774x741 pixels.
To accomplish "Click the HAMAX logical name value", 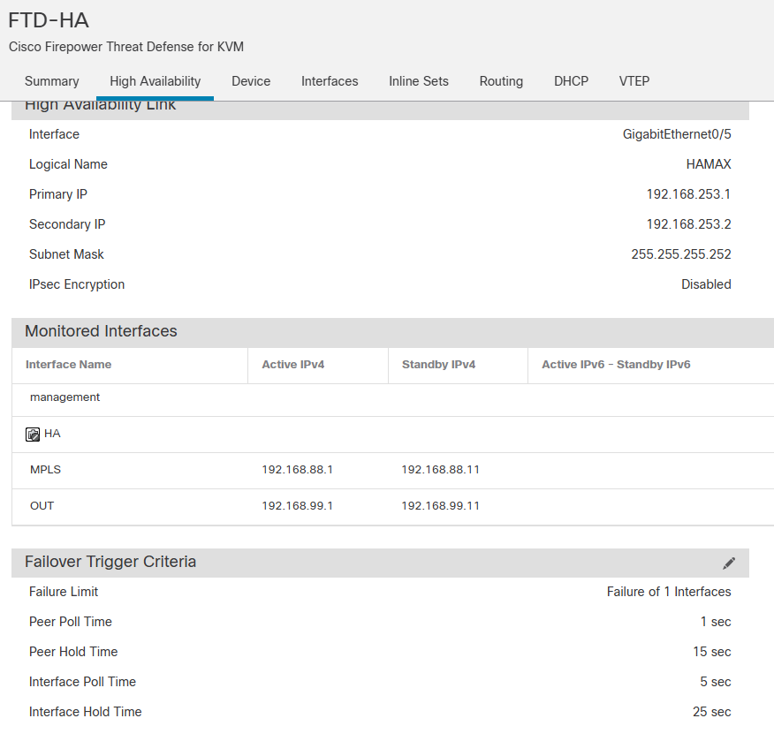I will tap(709, 164).
